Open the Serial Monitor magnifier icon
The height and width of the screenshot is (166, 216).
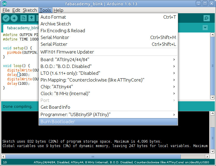point(207,18)
